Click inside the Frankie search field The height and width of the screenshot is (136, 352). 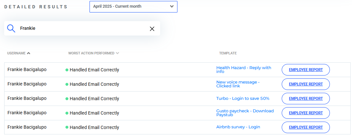click(82, 28)
